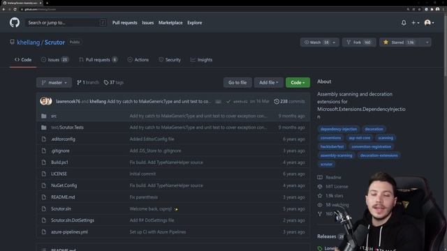The height and width of the screenshot is (251, 447).
Task: Open the Added EditorConfig file commit message
Action: tap(152, 139)
